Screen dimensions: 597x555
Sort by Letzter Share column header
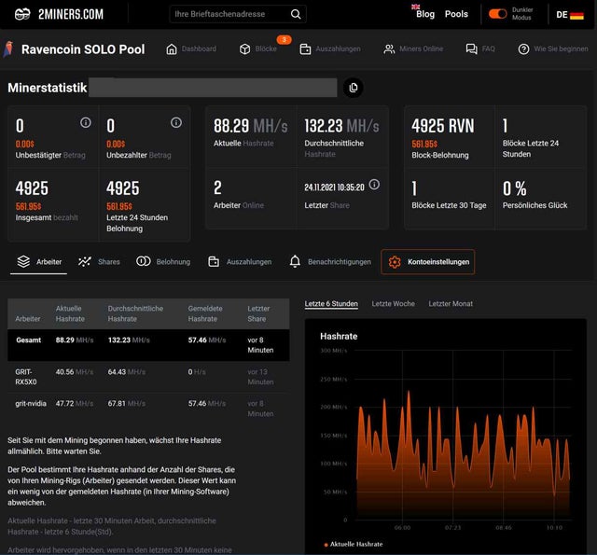(x=258, y=313)
